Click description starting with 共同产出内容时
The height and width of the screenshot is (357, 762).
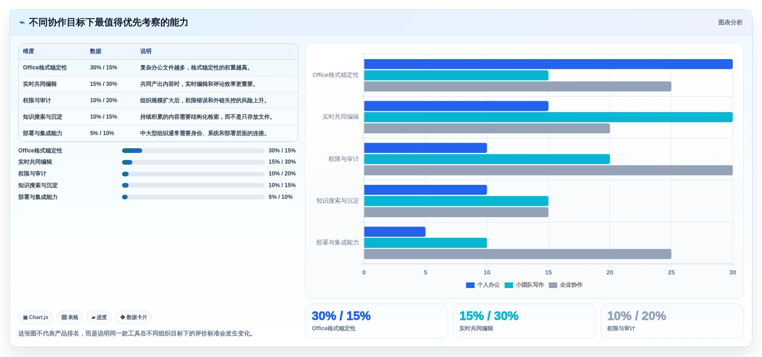click(199, 84)
